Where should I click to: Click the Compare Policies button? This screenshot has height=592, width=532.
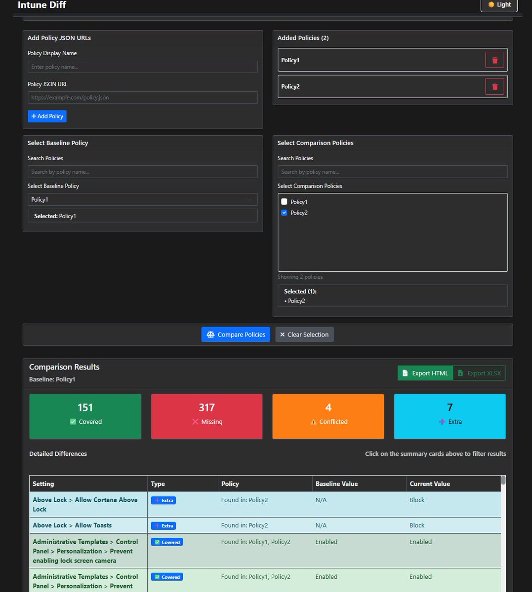[x=236, y=334]
